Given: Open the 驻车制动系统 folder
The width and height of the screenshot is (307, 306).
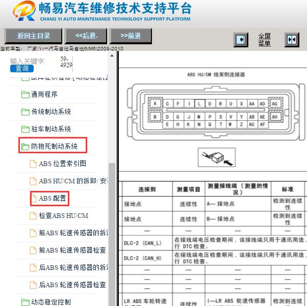Looking at the screenshot, I should (x=51, y=129).
